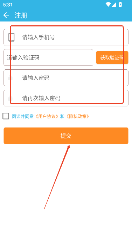Tap the 注册 page title
Viewport: 132px width, 236px height.
point(21,15)
